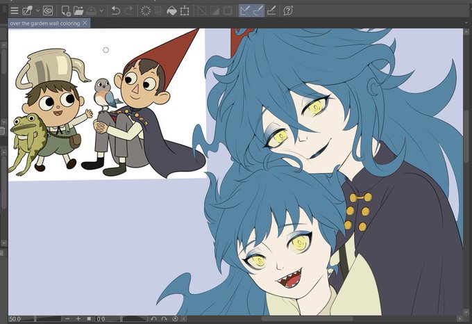This screenshot has width=472, height=324.
Task: Click the Fit to screen square icon
Action: point(89,318)
